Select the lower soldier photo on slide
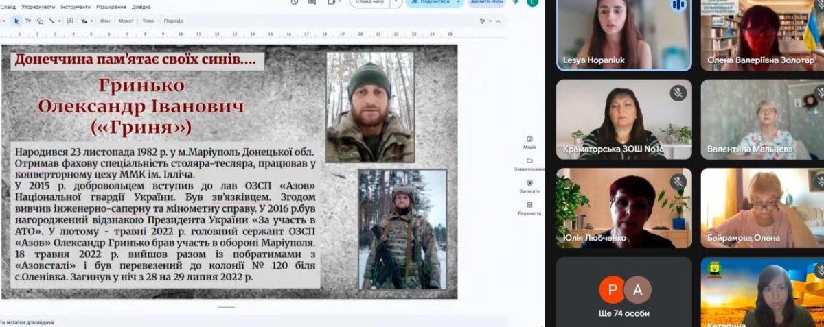This screenshot has height=327, width=824. click(x=402, y=230)
